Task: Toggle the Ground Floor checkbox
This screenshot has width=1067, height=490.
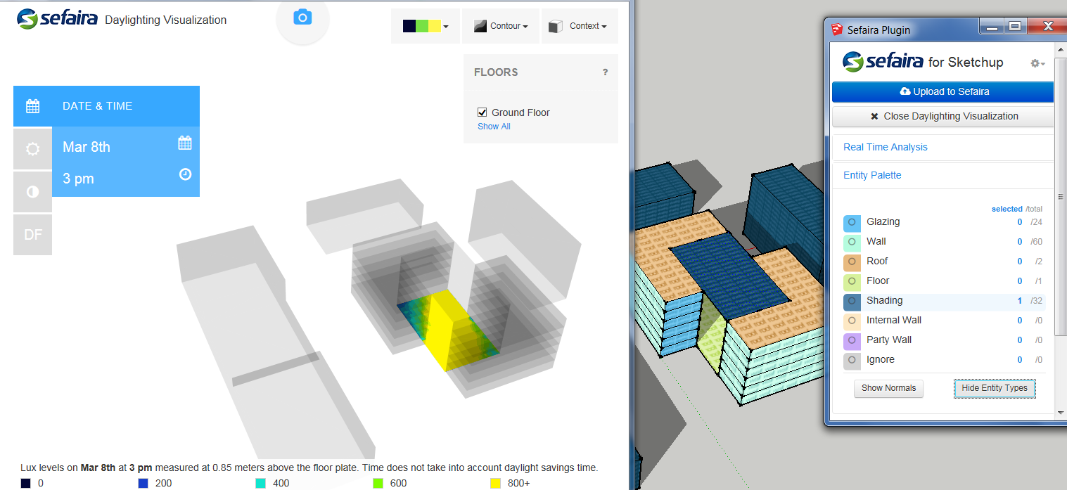Action: (x=483, y=112)
